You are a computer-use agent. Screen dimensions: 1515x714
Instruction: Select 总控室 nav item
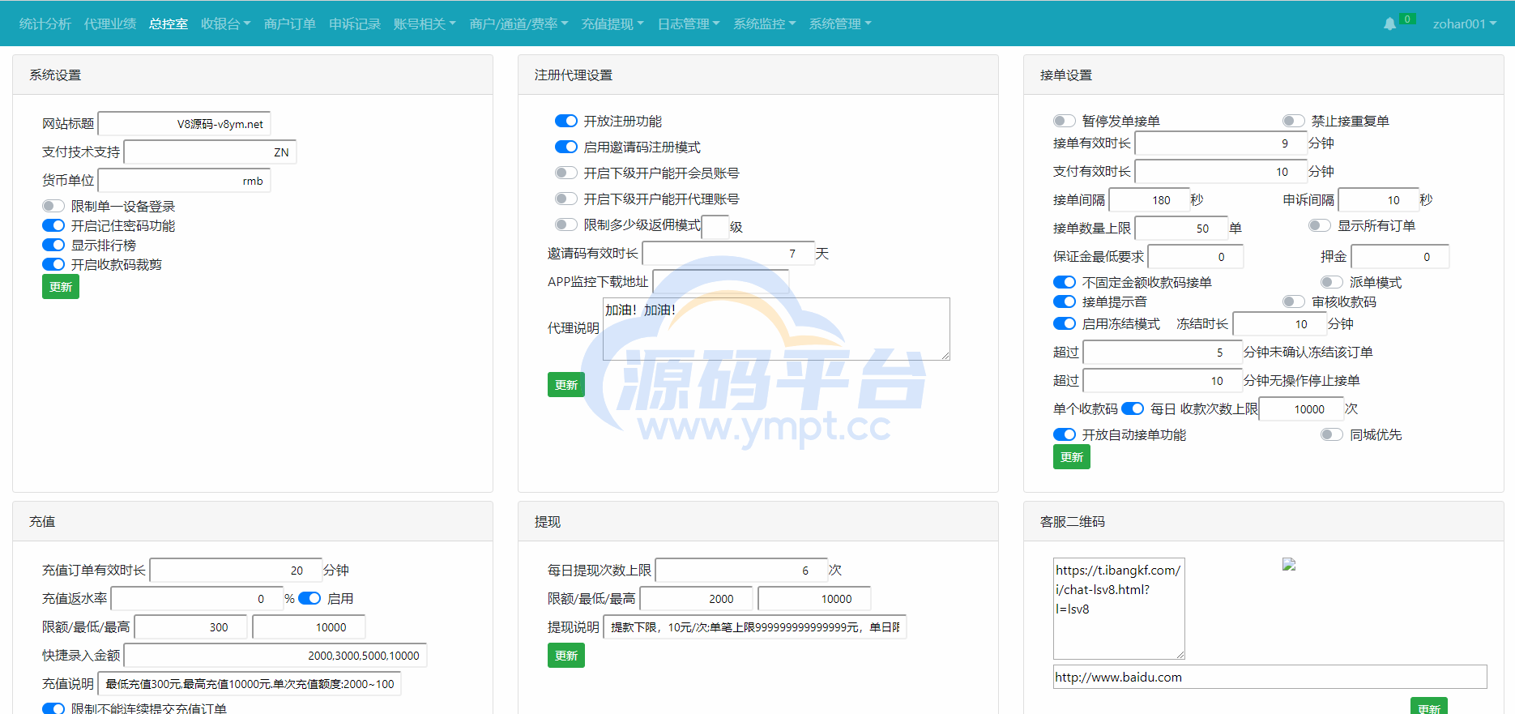[x=169, y=24]
